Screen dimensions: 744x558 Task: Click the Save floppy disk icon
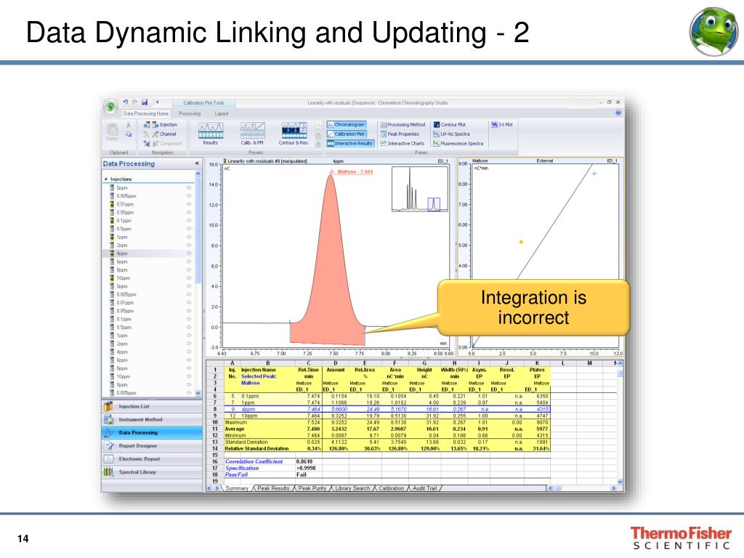click(145, 102)
